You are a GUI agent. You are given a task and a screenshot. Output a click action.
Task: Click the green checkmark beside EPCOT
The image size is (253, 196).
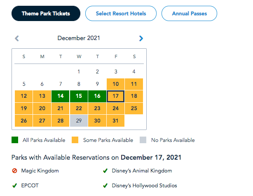coord(14,186)
